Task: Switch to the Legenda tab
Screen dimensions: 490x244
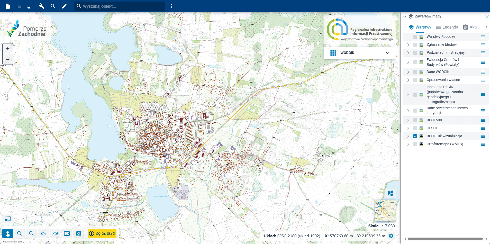Action: 447,27
